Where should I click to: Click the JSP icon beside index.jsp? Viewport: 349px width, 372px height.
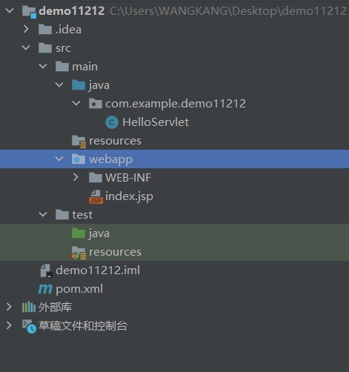[x=96, y=197]
